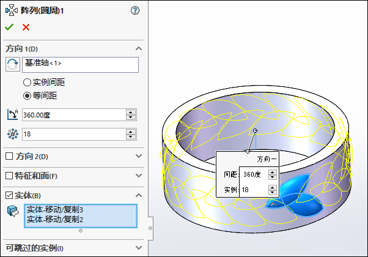The height and width of the screenshot is (257, 368).
Task: Expand the 可跳过的实例(I) section
Action: (x=139, y=248)
